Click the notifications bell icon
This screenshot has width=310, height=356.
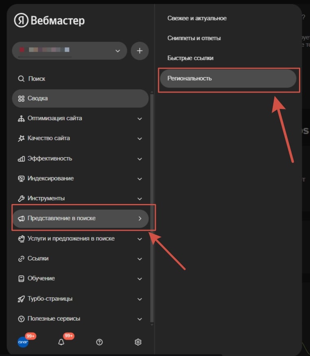click(61, 342)
